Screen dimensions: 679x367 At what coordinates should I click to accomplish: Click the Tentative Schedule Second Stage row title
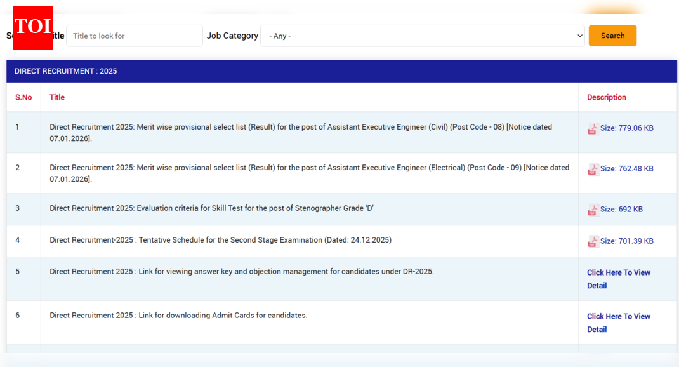pyautogui.click(x=220, y=241)
